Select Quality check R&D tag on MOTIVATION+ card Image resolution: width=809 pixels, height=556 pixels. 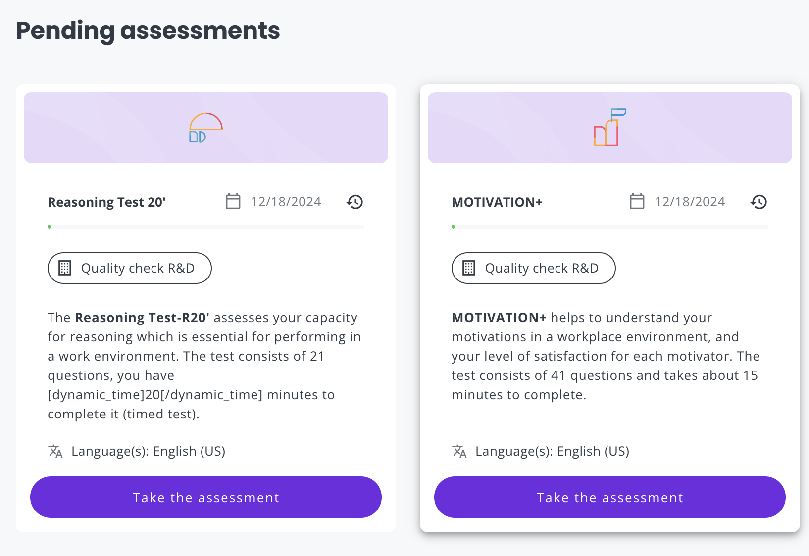534,268
